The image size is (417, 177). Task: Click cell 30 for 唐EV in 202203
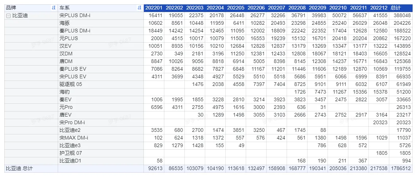[200, 115]
